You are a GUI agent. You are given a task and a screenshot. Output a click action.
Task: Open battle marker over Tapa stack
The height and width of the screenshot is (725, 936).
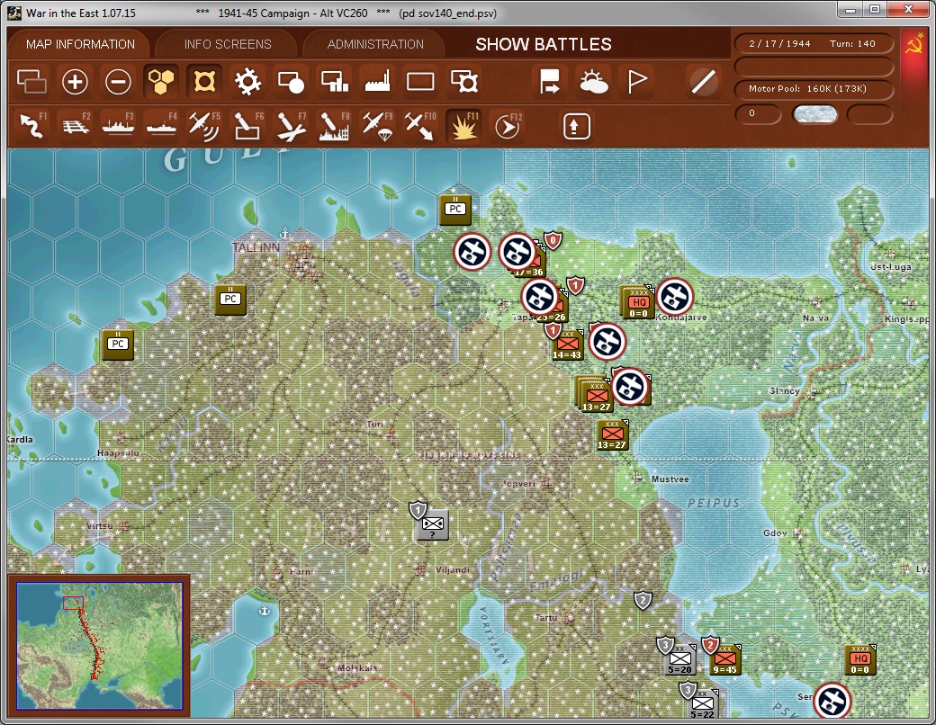[x=540, y=297]
